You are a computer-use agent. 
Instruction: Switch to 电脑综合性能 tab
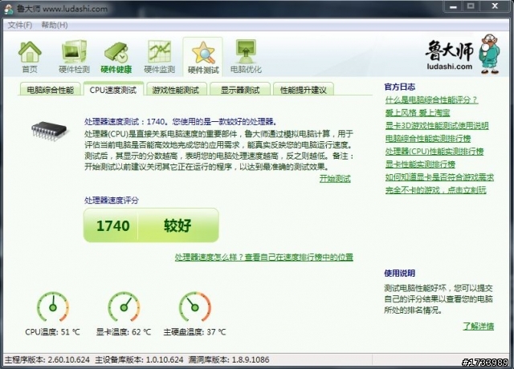[x=50, y=90]
